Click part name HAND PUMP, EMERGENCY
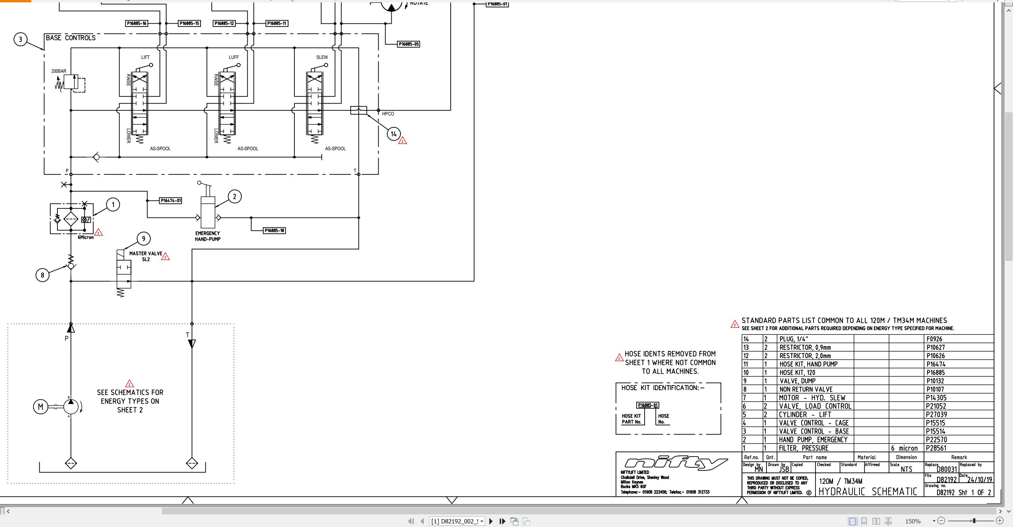Image resolution: width=1013 pixels, height=527 pixels. [x=813, y=440]
